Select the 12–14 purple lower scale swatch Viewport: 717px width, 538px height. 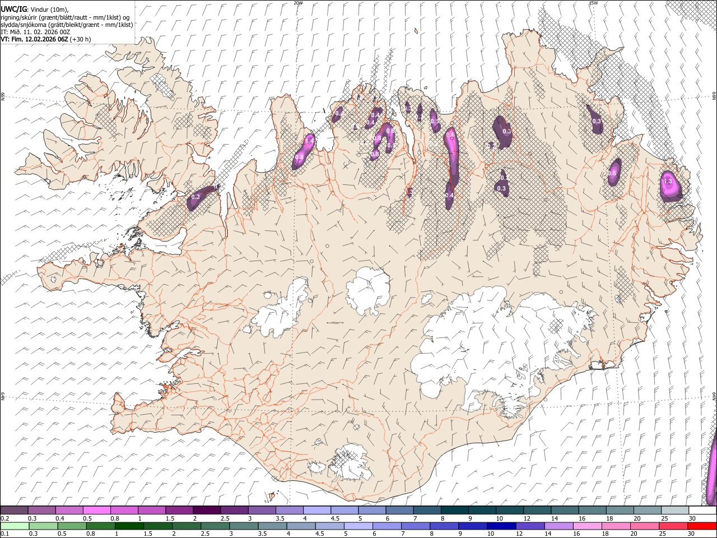tap(530, 526)
